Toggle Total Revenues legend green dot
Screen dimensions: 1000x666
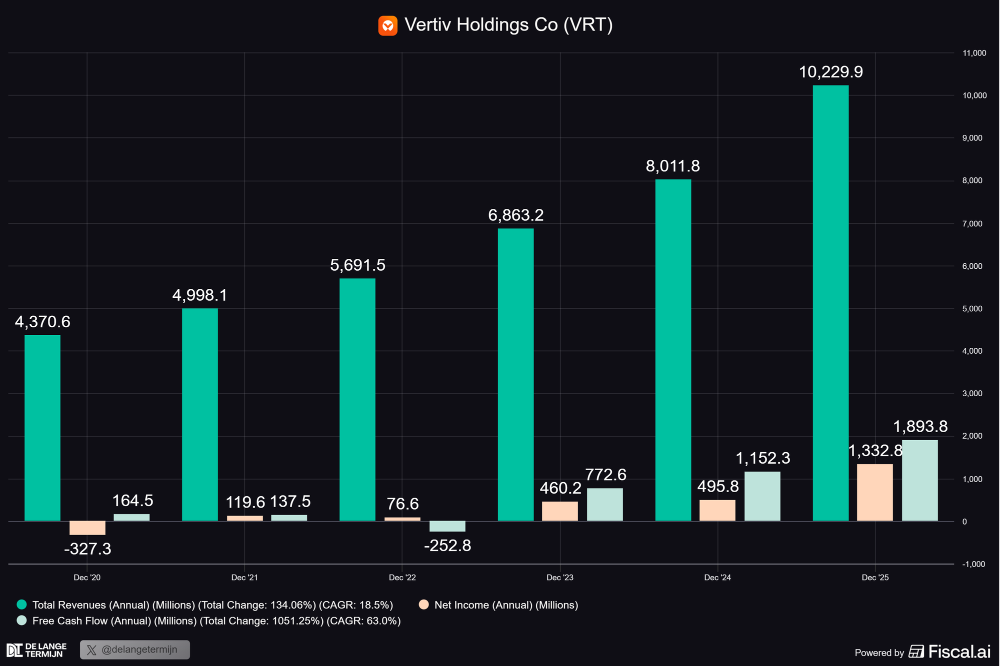pyautogui.click(x=21, y=605)
